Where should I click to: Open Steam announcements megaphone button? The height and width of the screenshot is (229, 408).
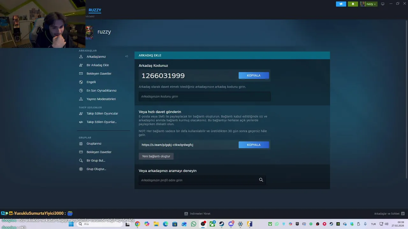click(x=341, y=4)
